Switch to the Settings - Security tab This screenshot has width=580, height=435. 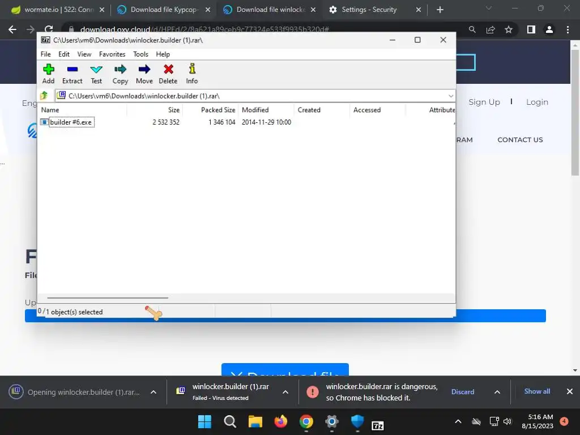click(375, 10)
